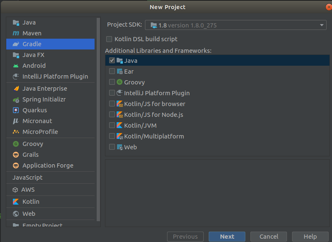
Task: Click the AWS cube icon
Action: coord(16,190)
